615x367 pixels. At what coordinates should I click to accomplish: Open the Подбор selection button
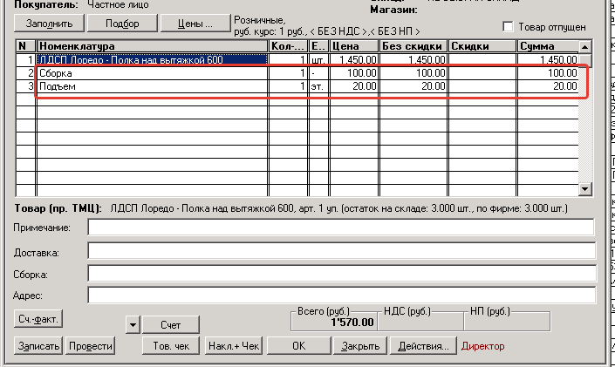(x=121, y=23)
